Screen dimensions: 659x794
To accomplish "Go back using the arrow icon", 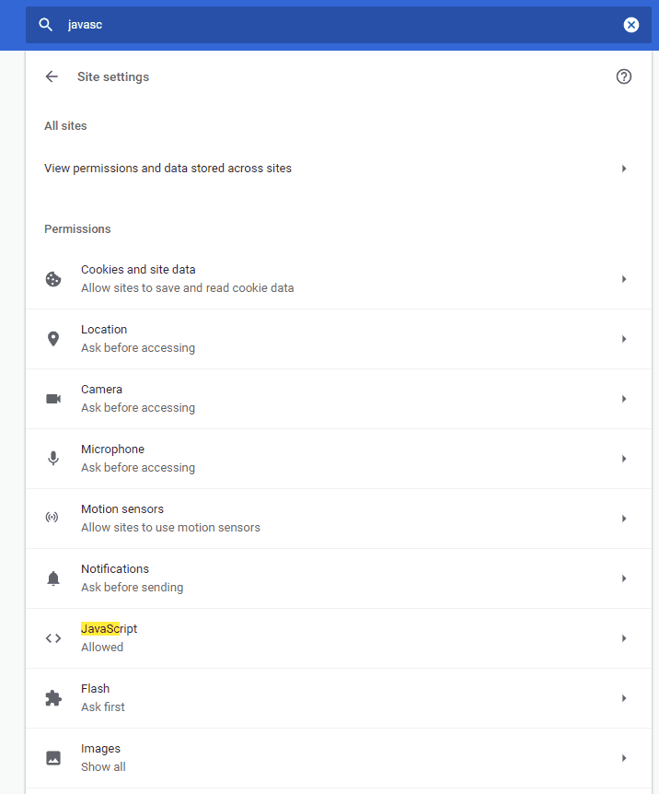I will (52, 76).
